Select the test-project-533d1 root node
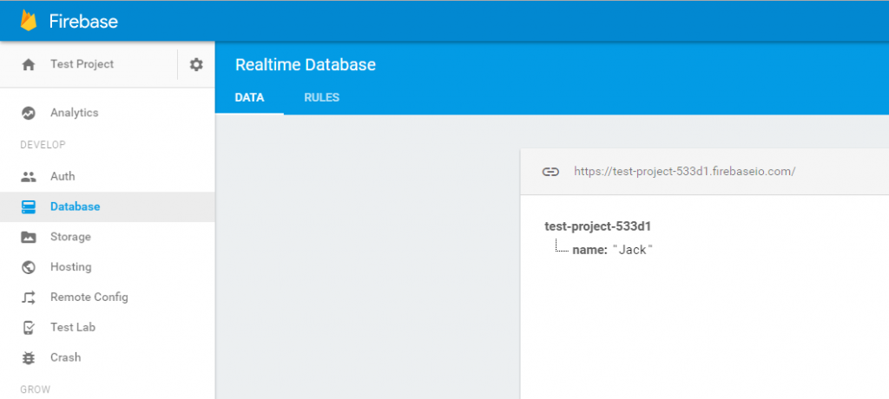The width and height of the screenshot is (889, 399). point(597,226)
